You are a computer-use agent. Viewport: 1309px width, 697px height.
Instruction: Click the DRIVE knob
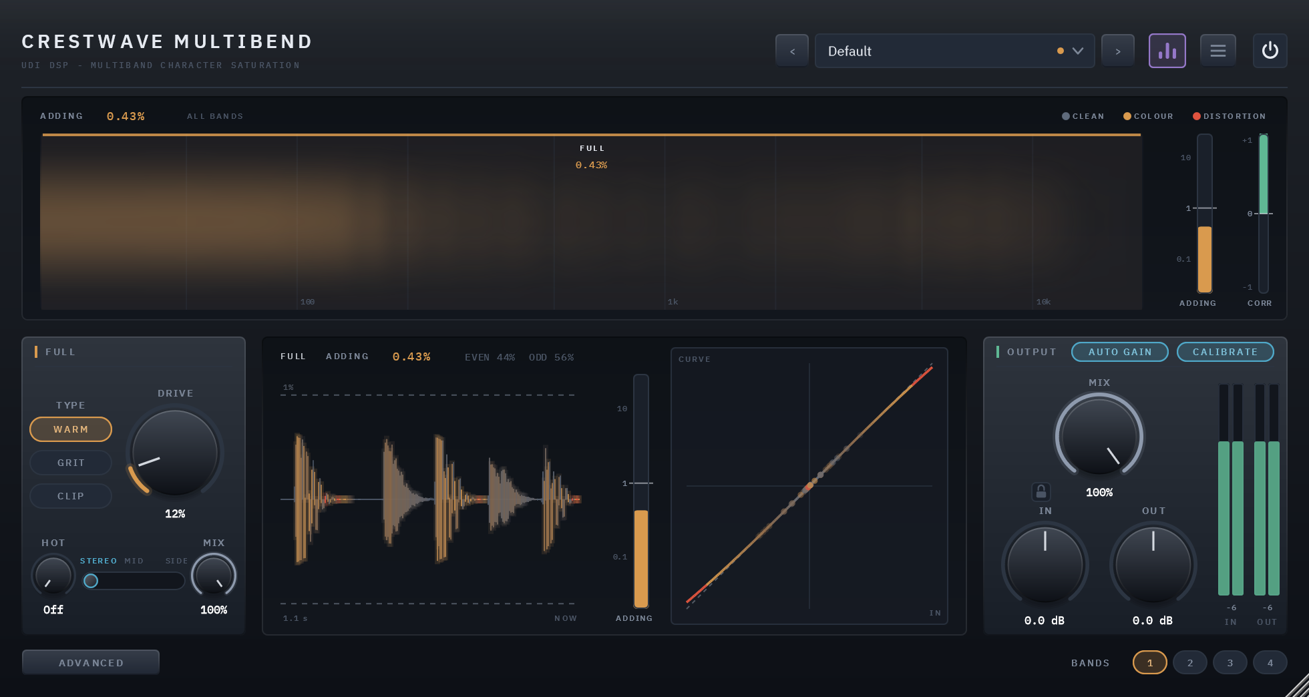(175, 453)
